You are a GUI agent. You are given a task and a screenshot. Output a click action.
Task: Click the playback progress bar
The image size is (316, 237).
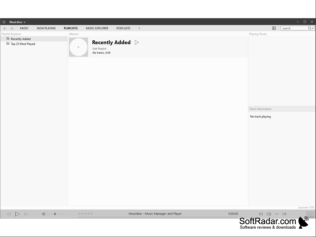(x=158, y=217)
